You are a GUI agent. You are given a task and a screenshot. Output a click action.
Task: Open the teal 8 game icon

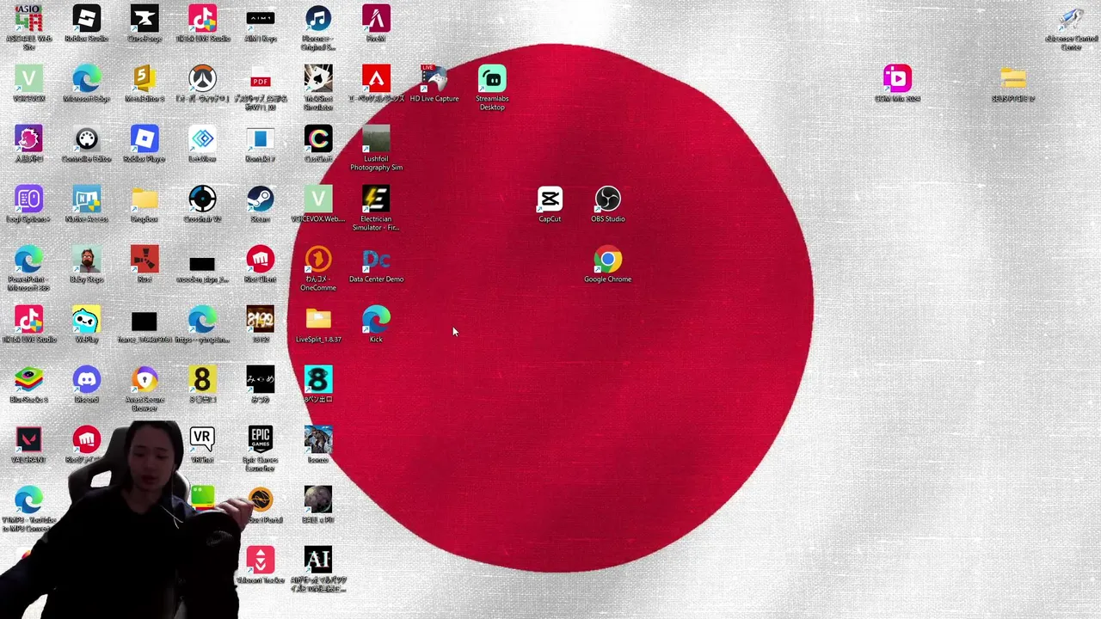tap(318, 380)
